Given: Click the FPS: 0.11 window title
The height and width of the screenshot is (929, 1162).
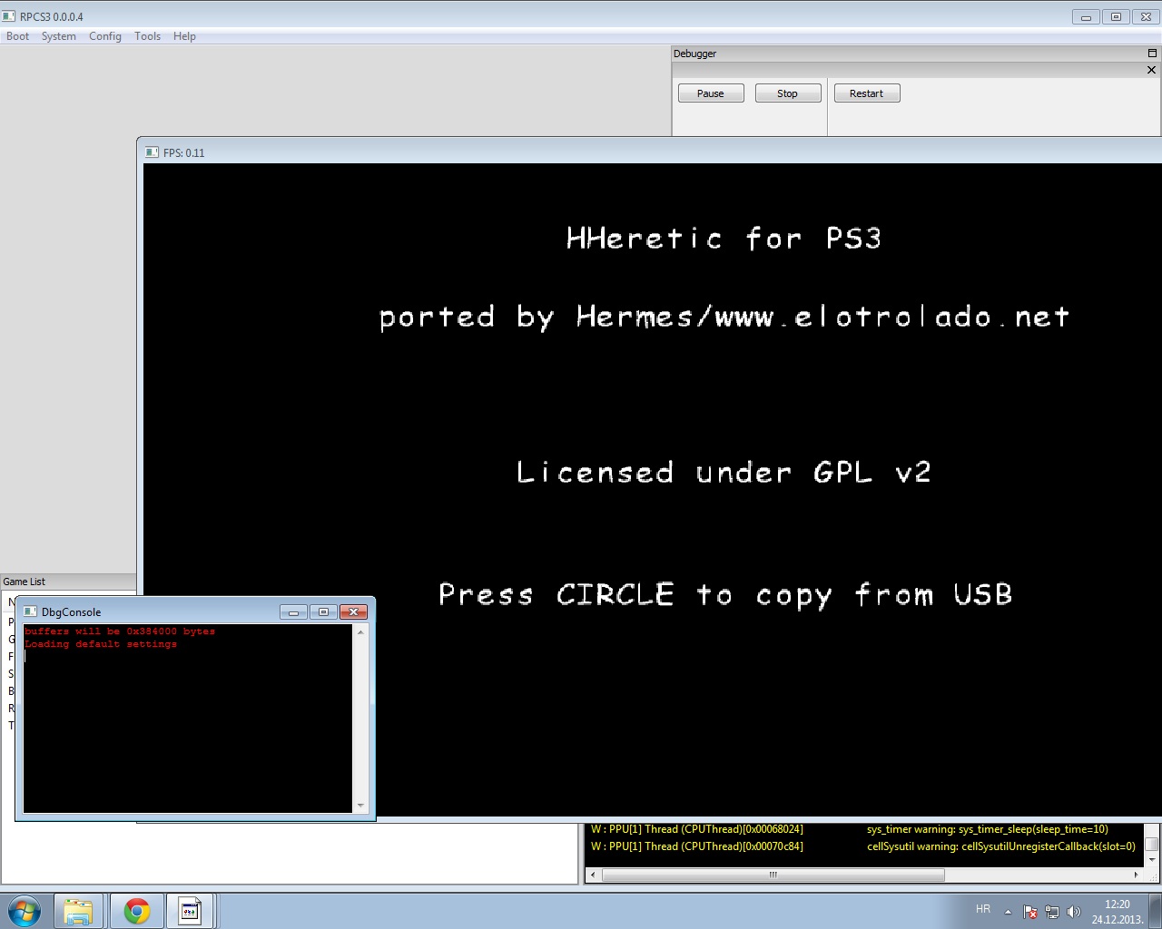Looking at the screenshot, I should tap(184, 153).
